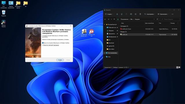Click the Copy icon in Explorer toolbar

pyautogui.click(x=122, y=14)
